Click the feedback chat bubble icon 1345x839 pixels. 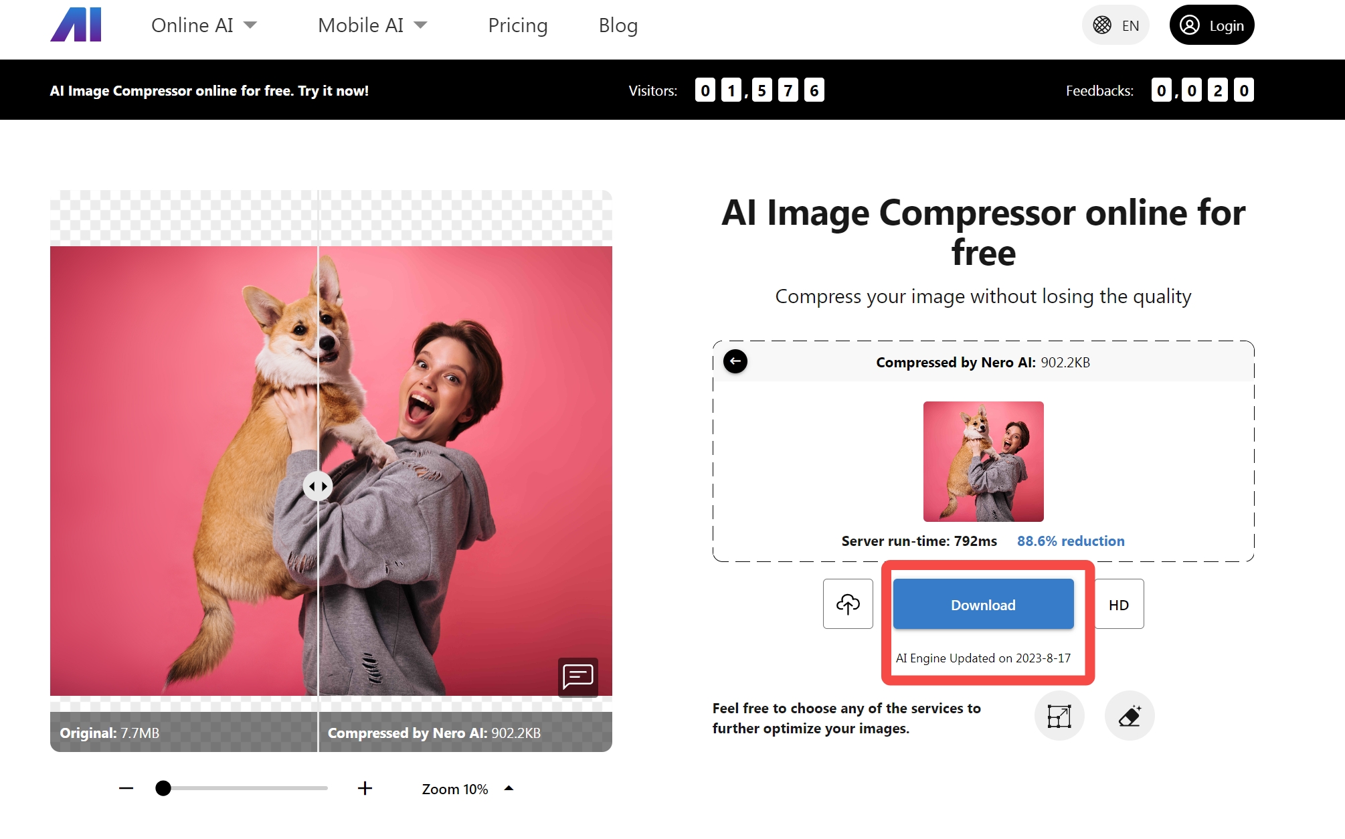click(x=577, y=678)
